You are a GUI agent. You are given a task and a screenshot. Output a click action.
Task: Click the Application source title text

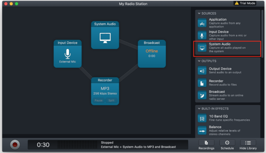tap(218, 20)
